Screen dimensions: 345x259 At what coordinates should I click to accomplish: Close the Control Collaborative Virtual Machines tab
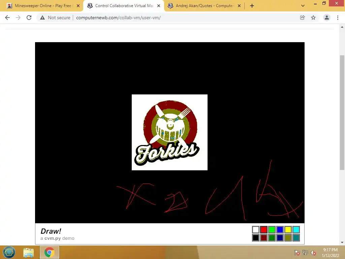[x=159, y=6]
